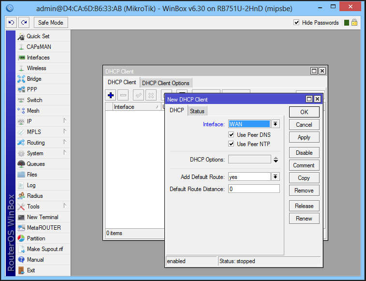
Task: Open the Interfaces menu icon
Action: tap(21, 58)
